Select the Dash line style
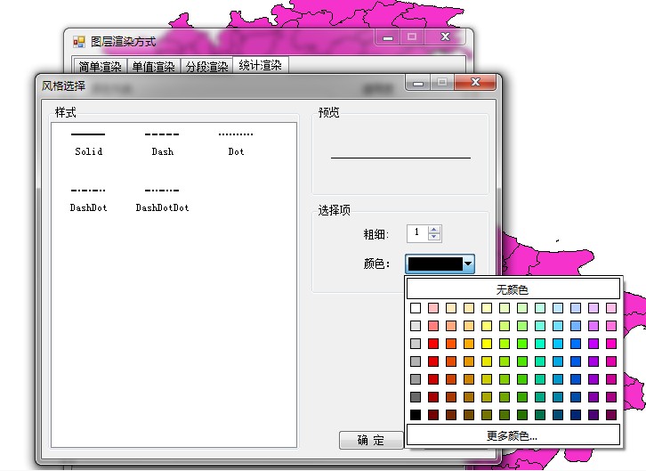 click(x=162, y=142)
